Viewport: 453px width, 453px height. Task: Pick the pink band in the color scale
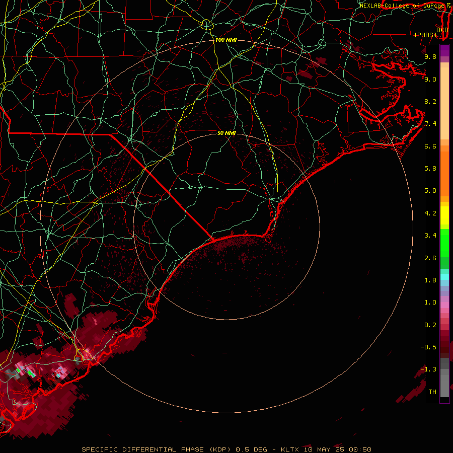tap(444, 305)
